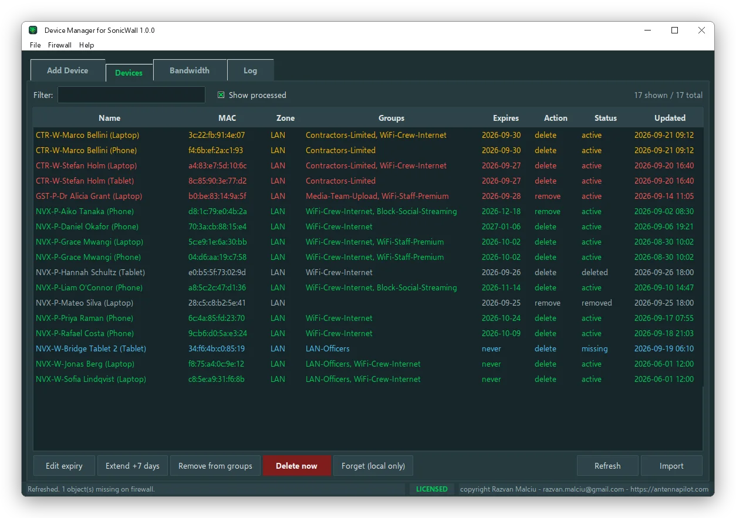This screenshot has height=518, width=736.
Task: Select row NVX-P-Liam O'Connor (Phone)
Action: click(367, 287)
